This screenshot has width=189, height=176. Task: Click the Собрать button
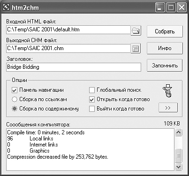165,31
